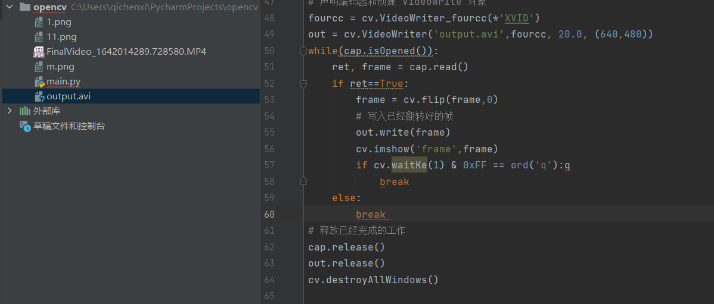Click line number 60 in the gutter
This screenshot has width=714, height=304.
[x=269, y=215]
